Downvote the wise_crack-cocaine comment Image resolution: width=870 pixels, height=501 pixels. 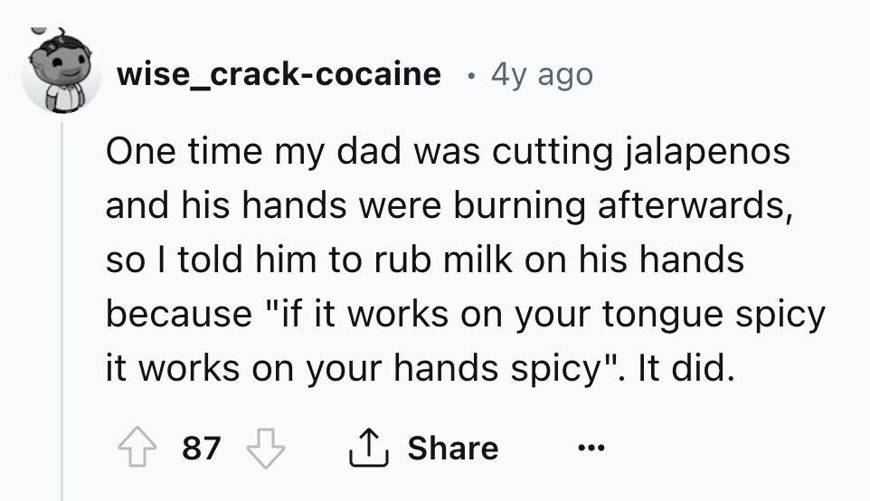tap(266, 448)
